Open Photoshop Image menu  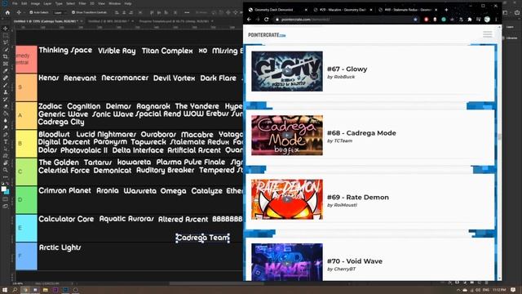[x=35, y=3]
